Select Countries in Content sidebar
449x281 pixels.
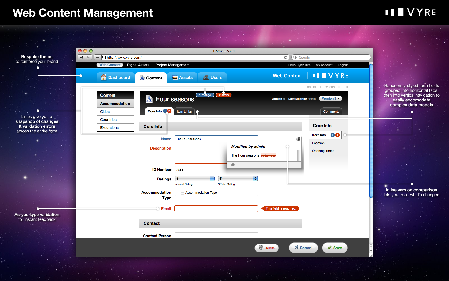click(115, 120)
